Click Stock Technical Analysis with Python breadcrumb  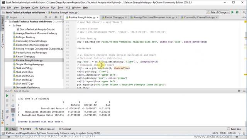[25, 12]
